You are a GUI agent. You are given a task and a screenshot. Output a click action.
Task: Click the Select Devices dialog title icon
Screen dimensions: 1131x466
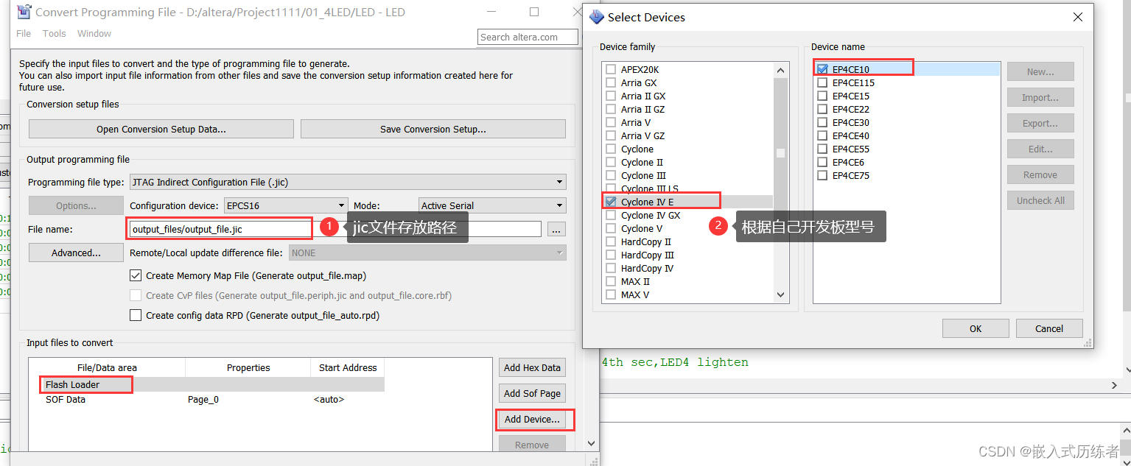pyautogui.click(x=597, y=17)
